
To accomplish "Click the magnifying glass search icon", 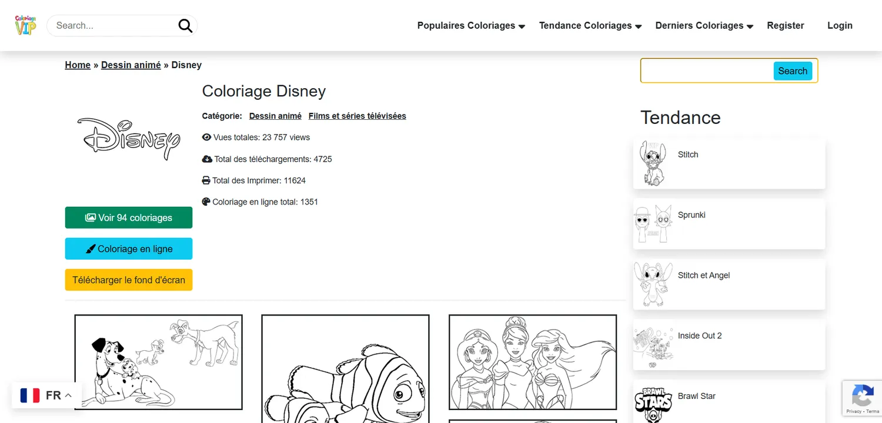I will 185,25.
